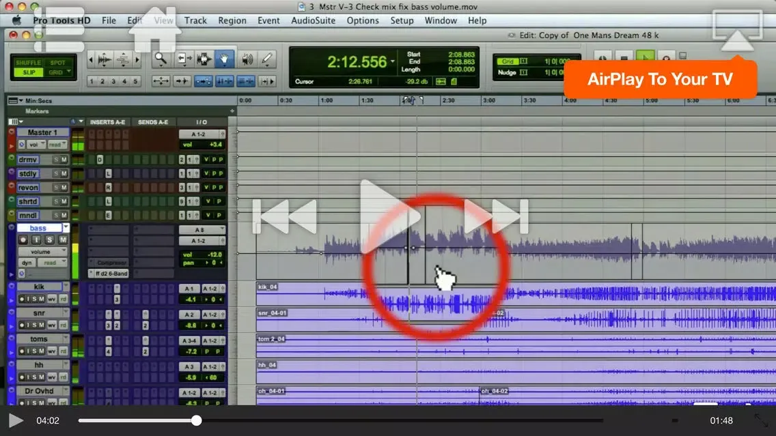Tap the fast-forward overlay button
The height and width of the screenshot is (436, 776).
point(496,216)
